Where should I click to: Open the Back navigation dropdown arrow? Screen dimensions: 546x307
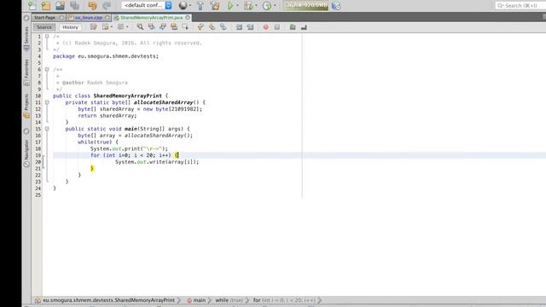(112, 26)
